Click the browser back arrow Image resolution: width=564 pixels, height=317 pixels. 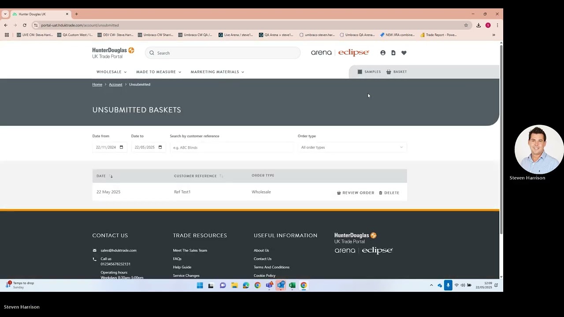pos(6,25)
